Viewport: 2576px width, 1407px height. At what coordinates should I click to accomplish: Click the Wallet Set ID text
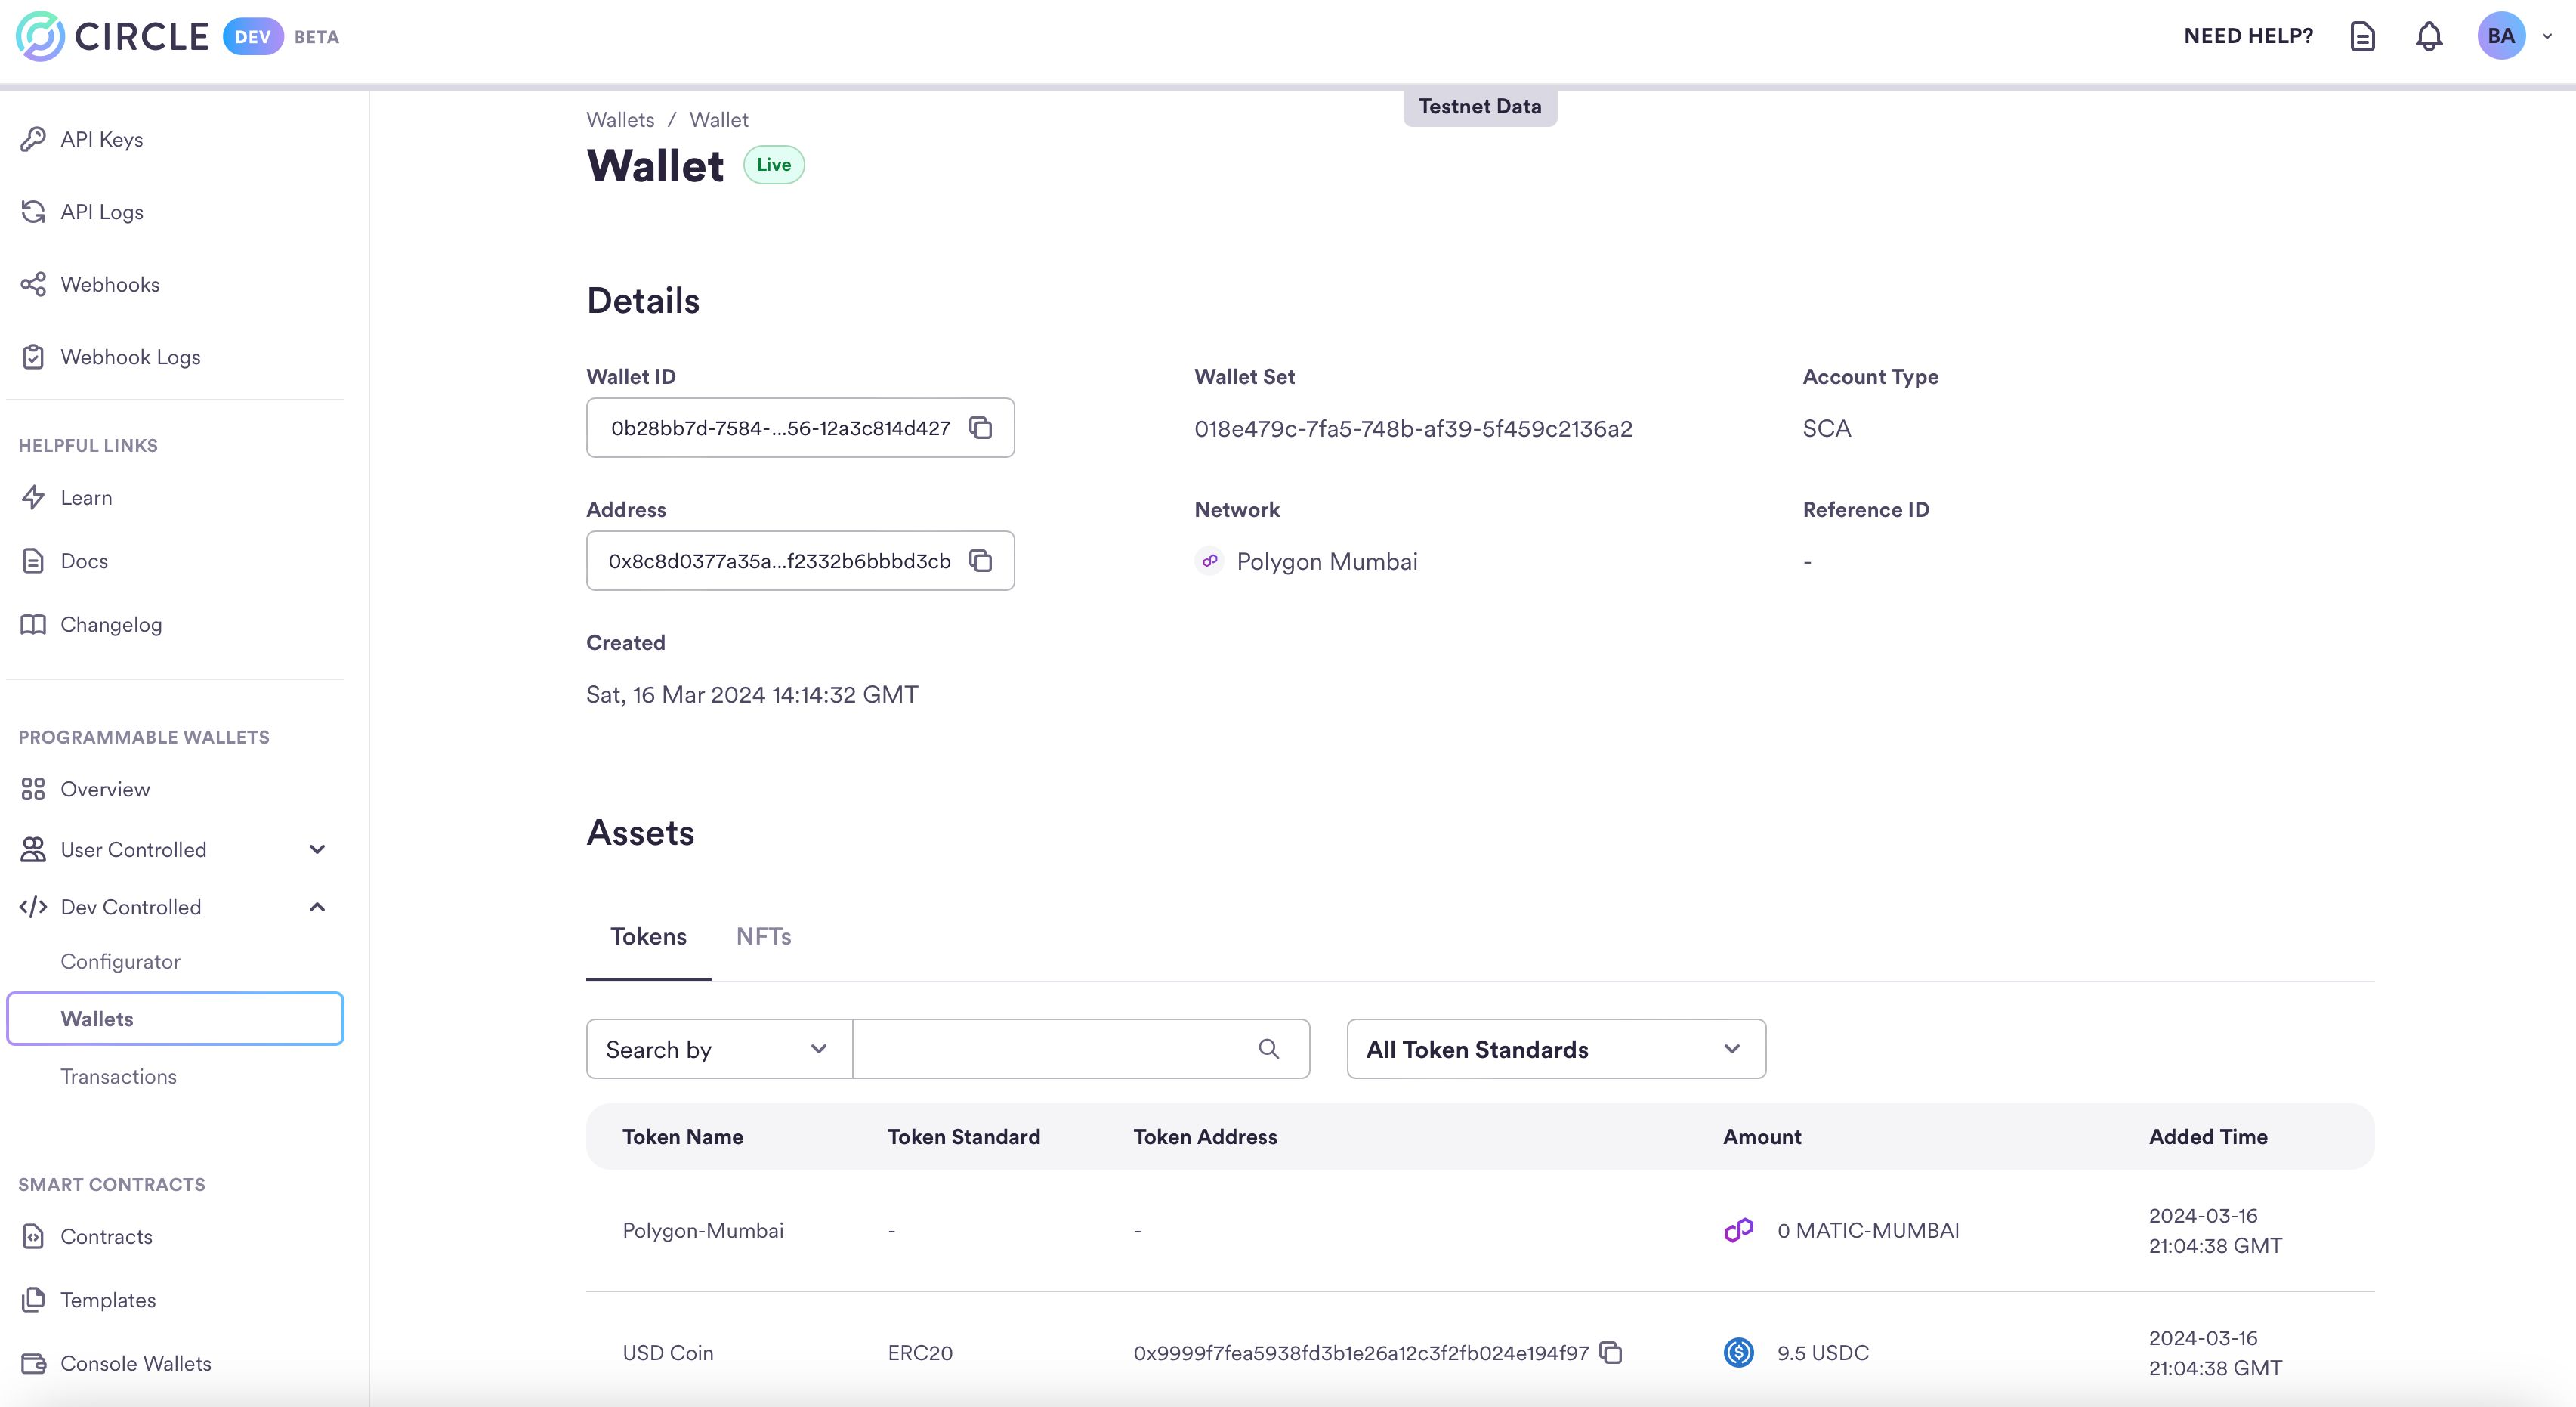(1413, 428)
